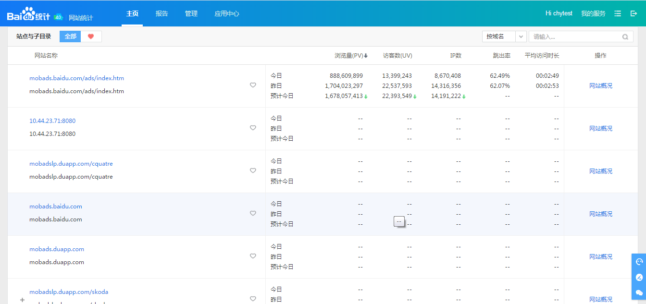
Task: Toggle favorite heart for 10.44.23.71:8080
Action: (x=253, y=128)
